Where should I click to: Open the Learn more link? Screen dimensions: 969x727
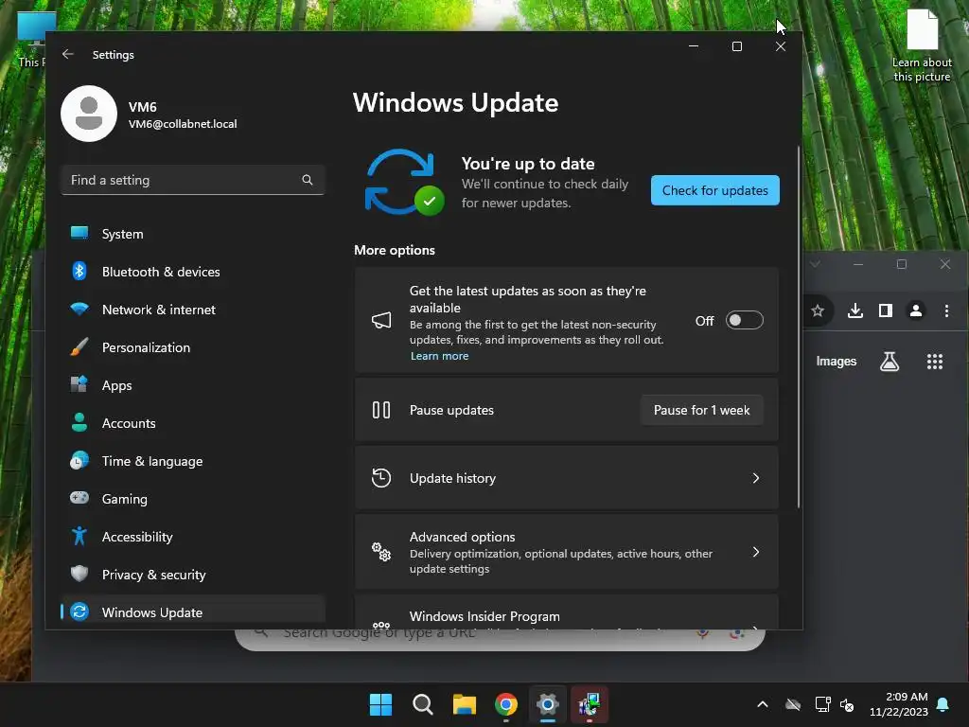click(439, 356)
